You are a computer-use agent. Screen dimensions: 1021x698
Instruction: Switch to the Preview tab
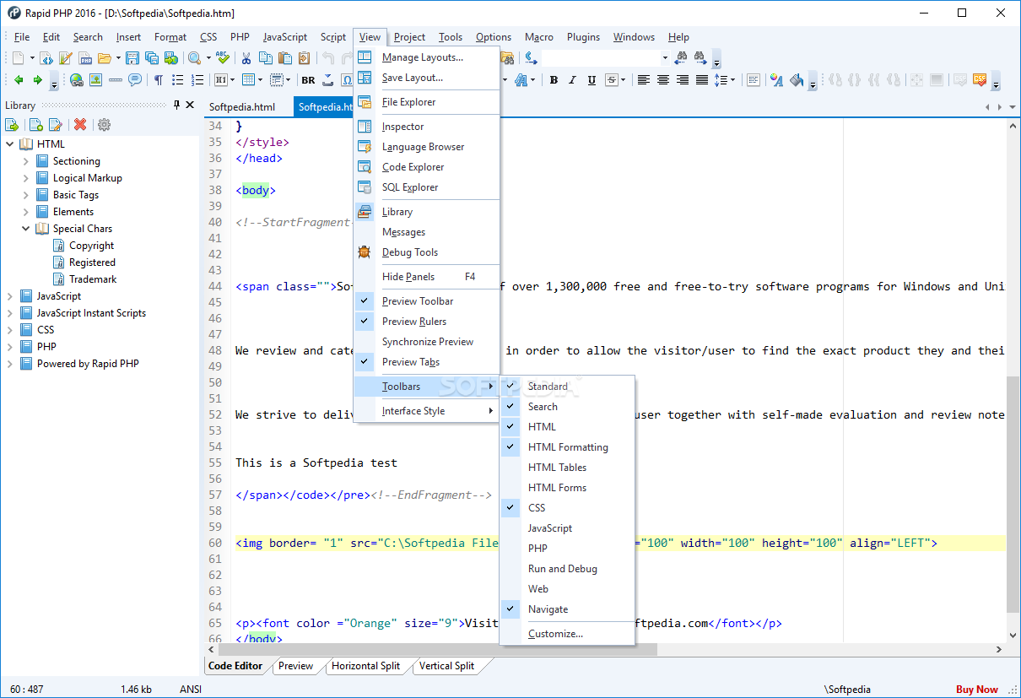click(x=295, y=666)
